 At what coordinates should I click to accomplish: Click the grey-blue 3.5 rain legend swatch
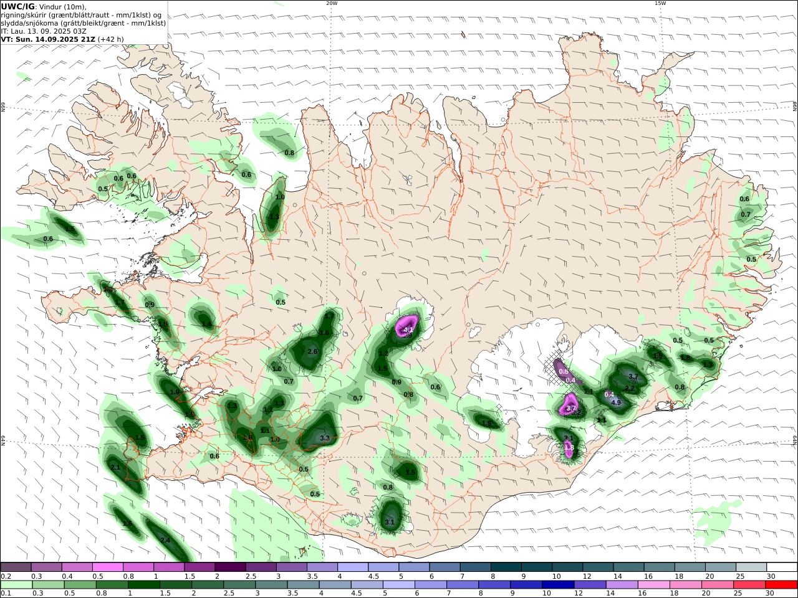pyautogui.click(x=303, y=585)
